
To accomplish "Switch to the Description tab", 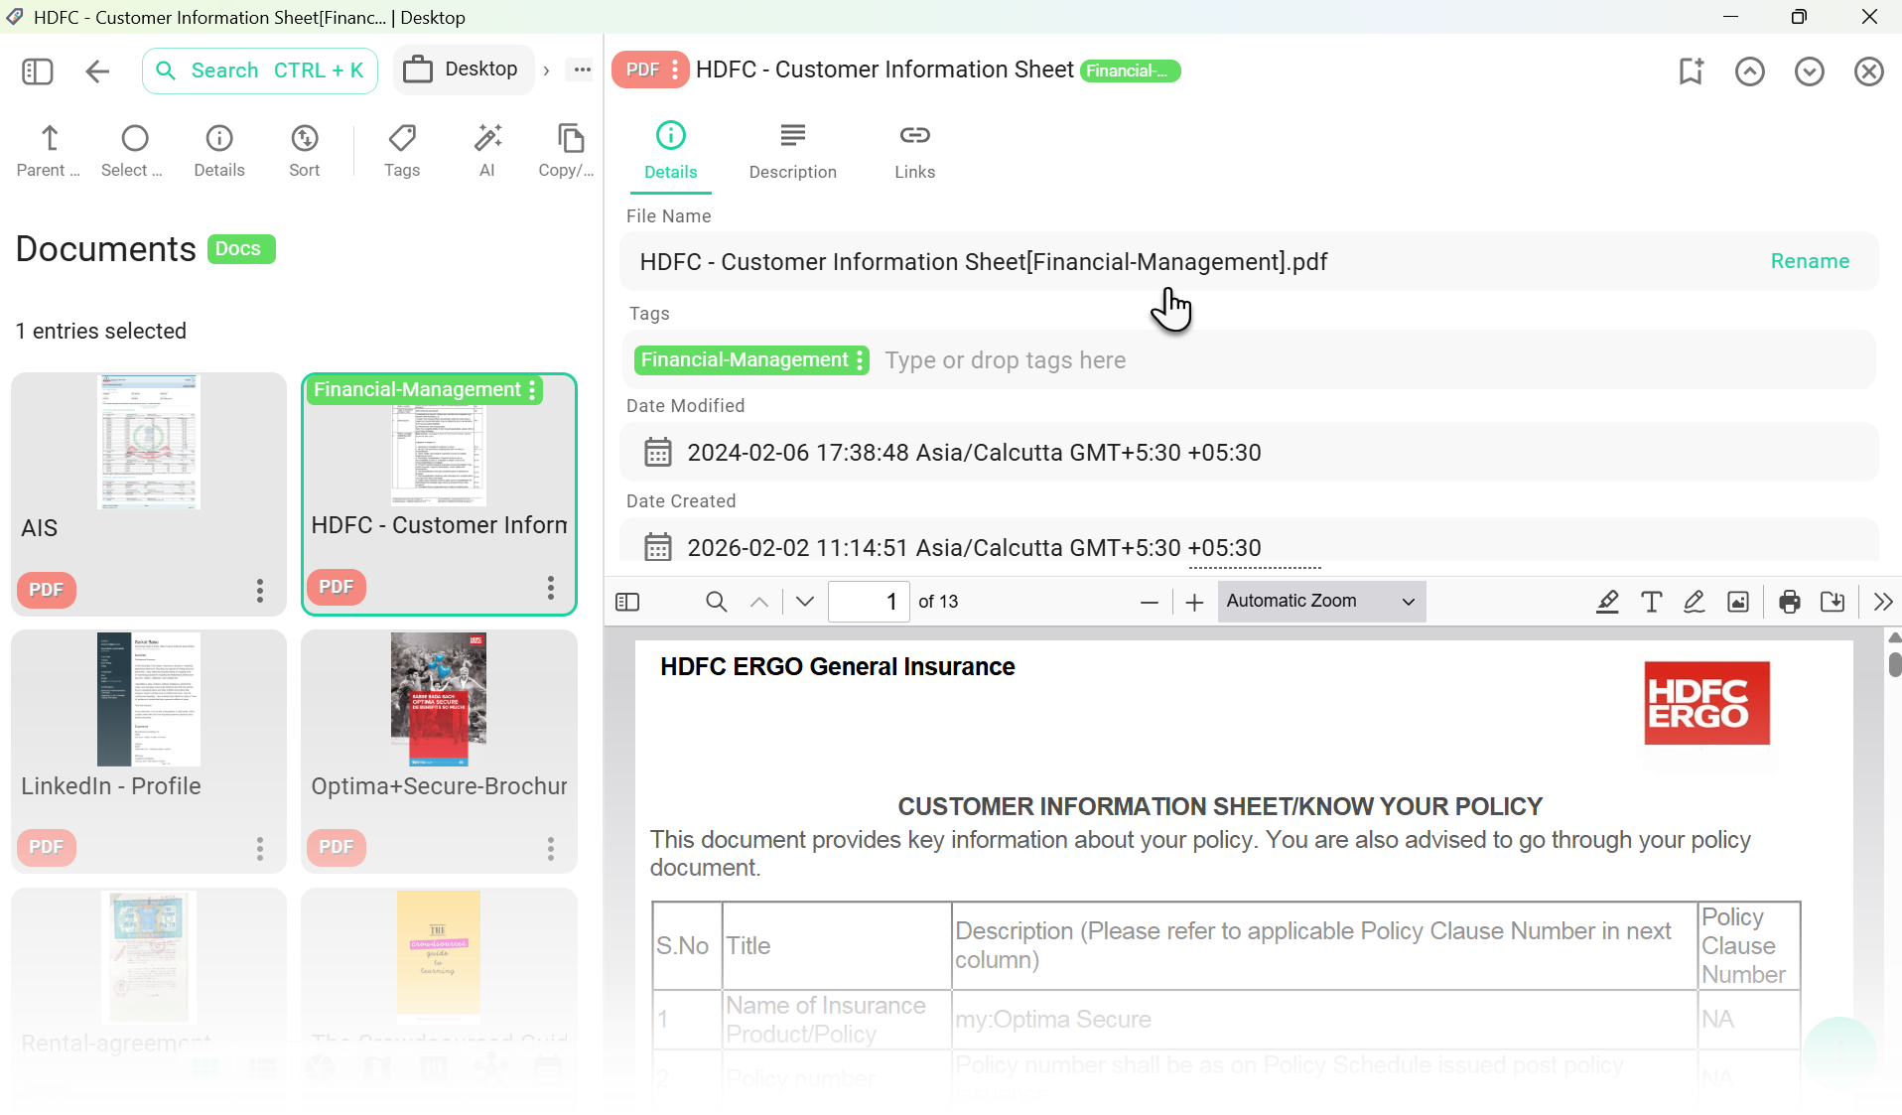I will pyautogui.click(x=792, y=151).
